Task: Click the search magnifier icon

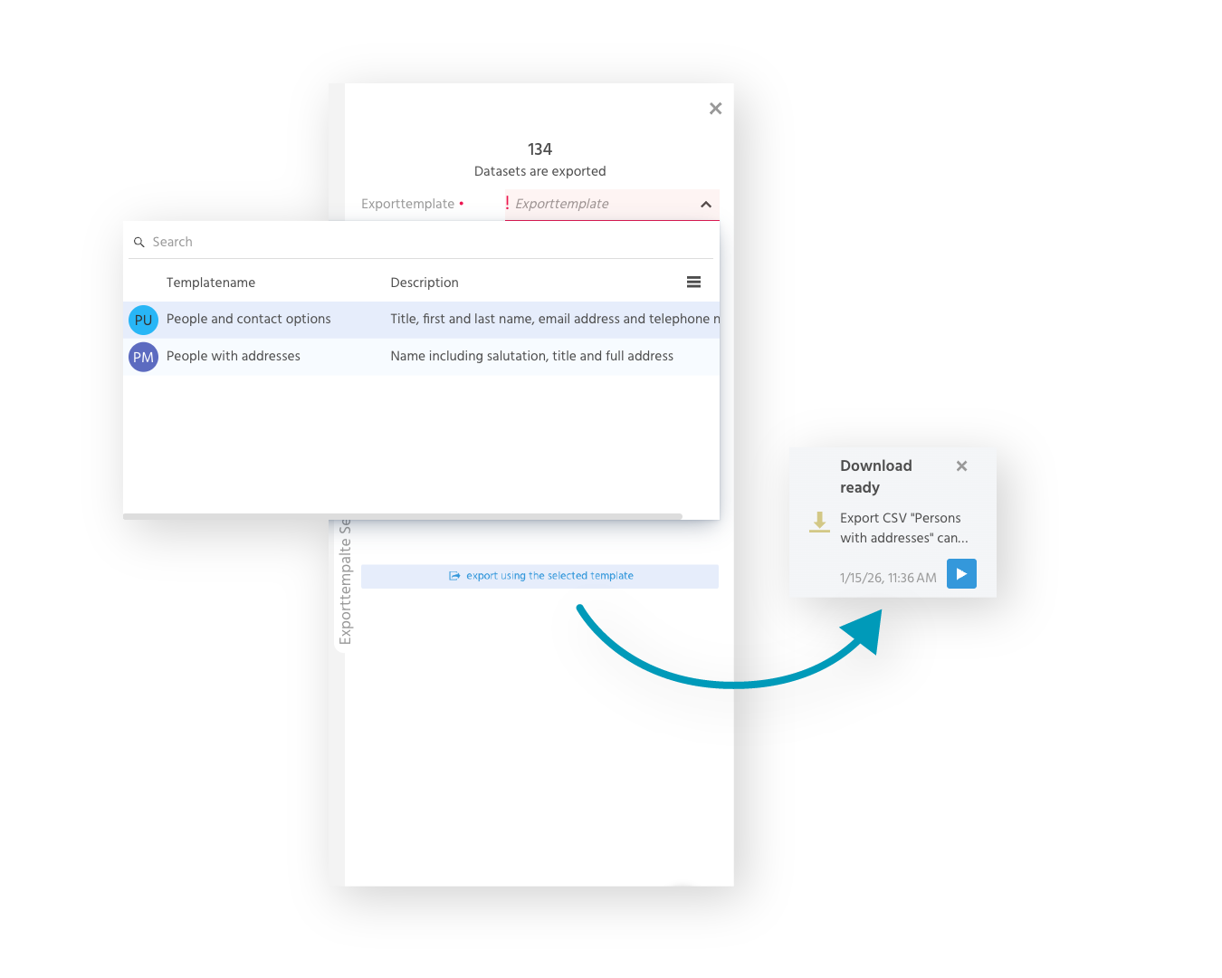Action: click(139, 243)
